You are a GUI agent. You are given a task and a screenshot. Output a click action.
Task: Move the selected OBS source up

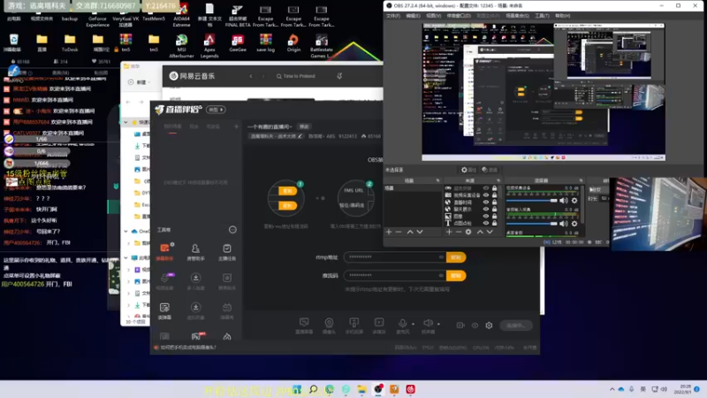480,232
